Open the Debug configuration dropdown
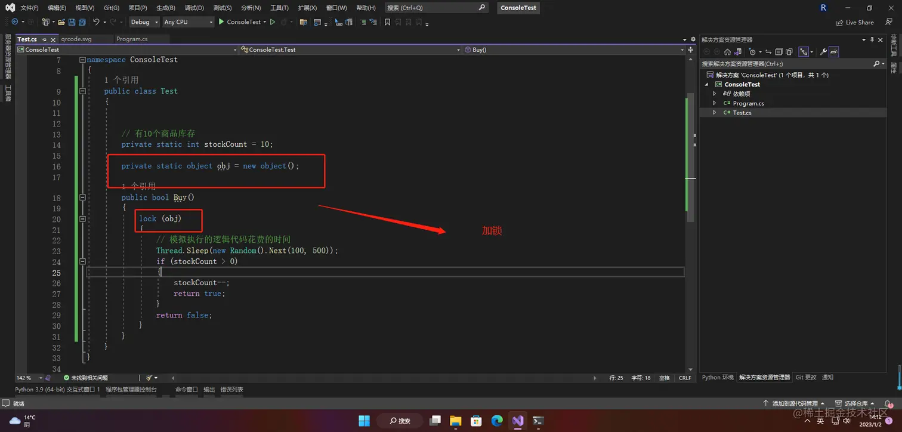Screen dimensions: 902x432 click(144, 22)
